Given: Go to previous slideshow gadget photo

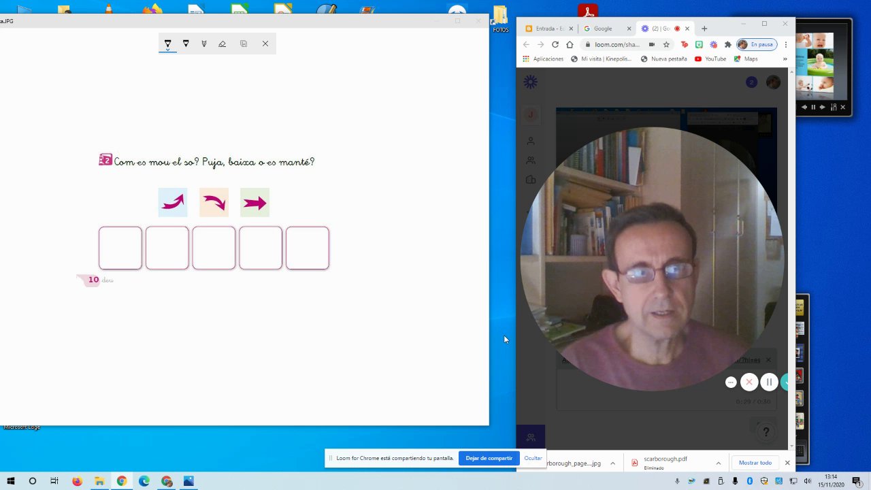Looking at the screenshot, I should click(x=804, y=107).
